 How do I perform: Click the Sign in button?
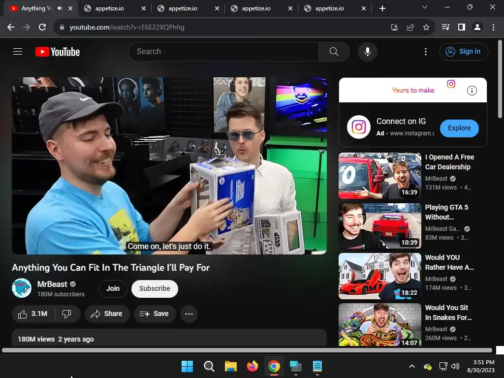coord(464,51)
